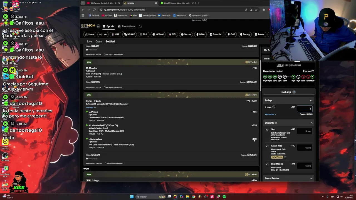The image size is (356, 200).
Task: Select the NCAAM basketball pill
Action: click(158, 34)
